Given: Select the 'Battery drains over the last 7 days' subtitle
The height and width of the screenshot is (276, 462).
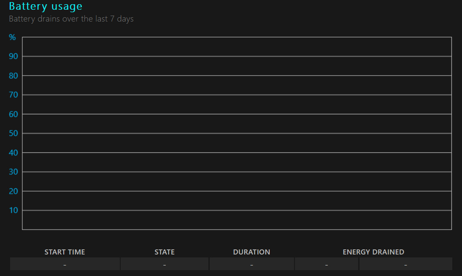Looking at the screenshot, I should (71, 19).
